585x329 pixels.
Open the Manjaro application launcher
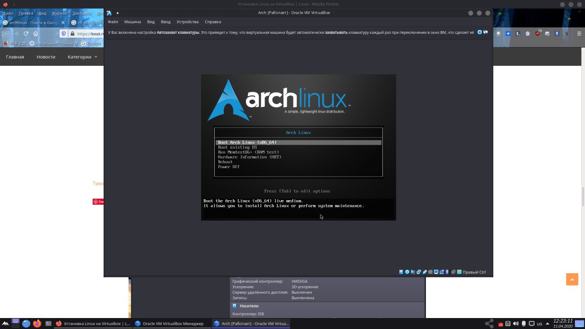click(5, 324)
